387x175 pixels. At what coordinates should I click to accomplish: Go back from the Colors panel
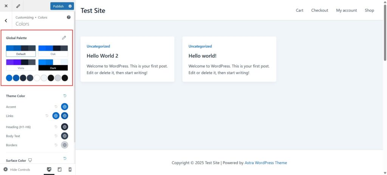[6, 21]
